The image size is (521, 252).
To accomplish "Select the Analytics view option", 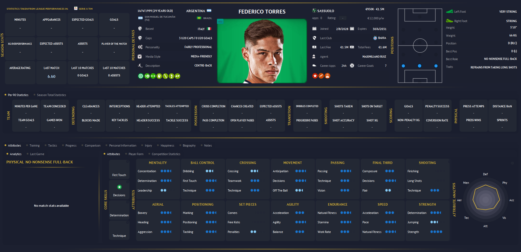I will pyautogui.click(x=14, y=154).
